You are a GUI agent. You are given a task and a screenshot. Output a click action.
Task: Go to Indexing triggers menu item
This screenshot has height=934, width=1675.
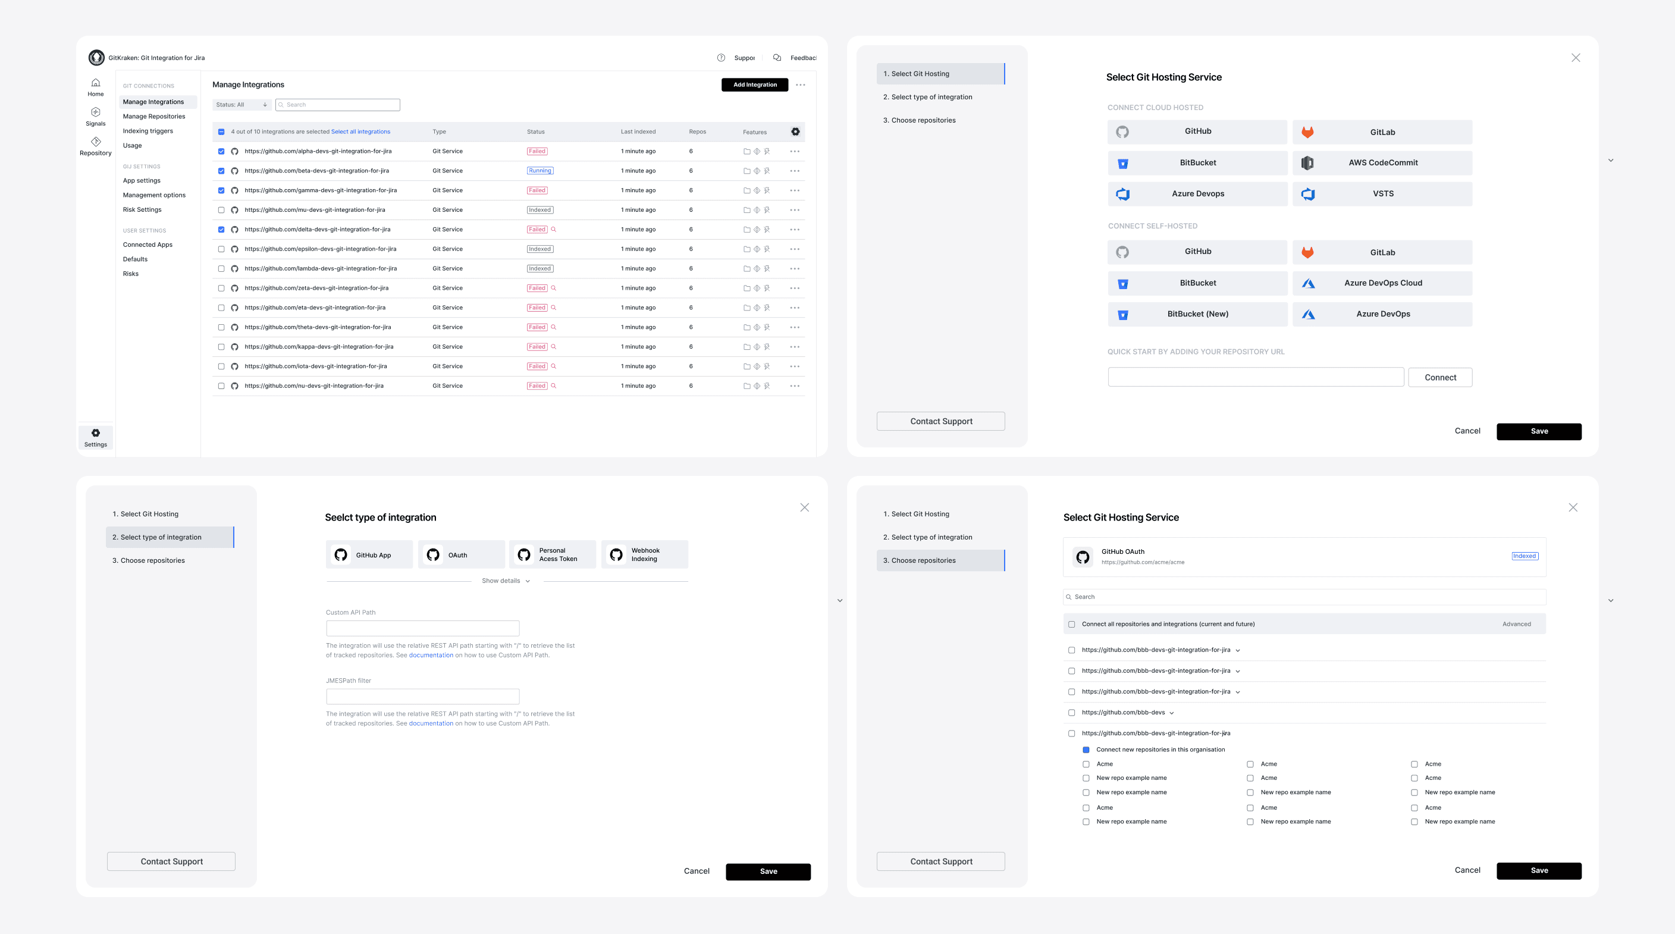pos(148,131)
